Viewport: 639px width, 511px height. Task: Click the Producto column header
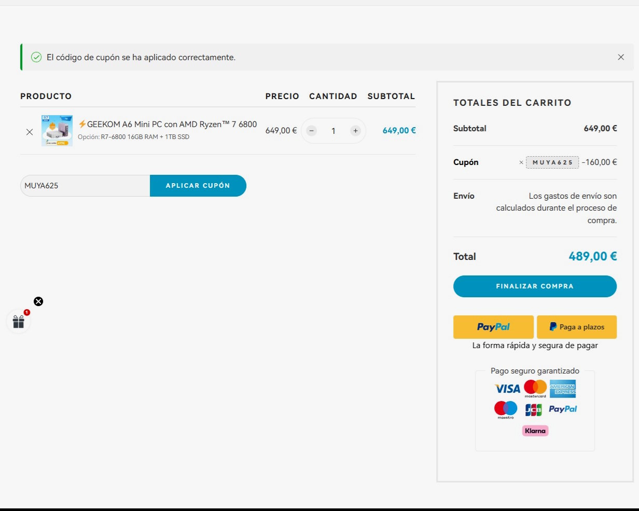coord(46,96)
